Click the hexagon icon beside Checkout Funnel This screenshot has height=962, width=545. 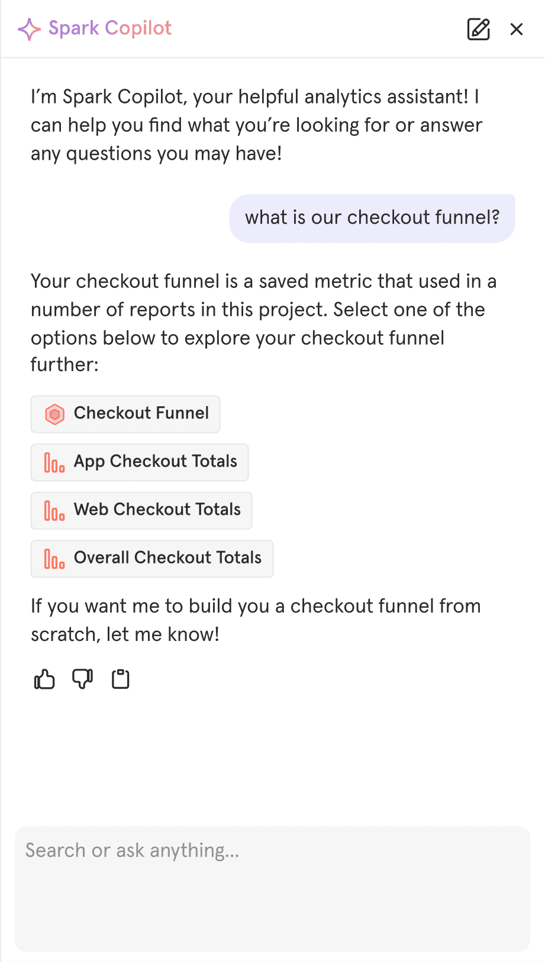pyautogui.click(x=55, y=414)
